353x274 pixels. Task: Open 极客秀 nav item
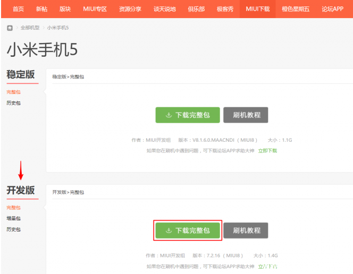(225, 9)
